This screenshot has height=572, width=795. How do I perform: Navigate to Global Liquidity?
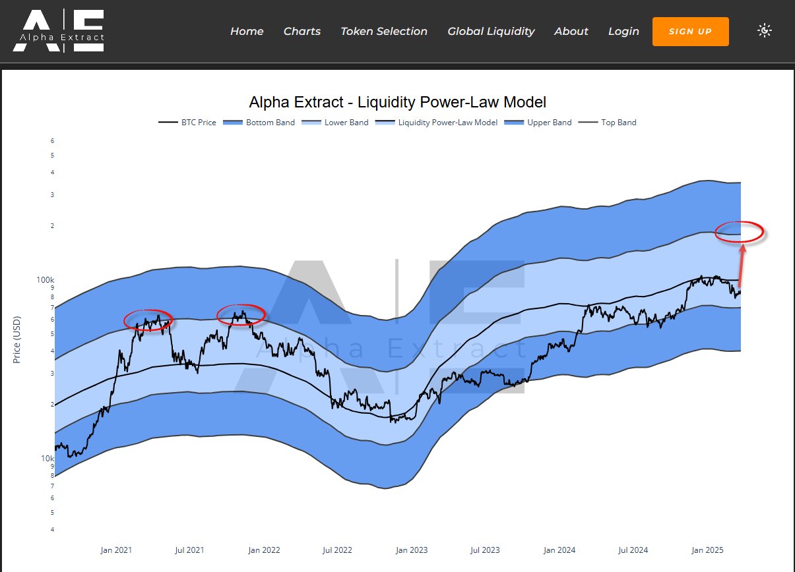point(491,31)
